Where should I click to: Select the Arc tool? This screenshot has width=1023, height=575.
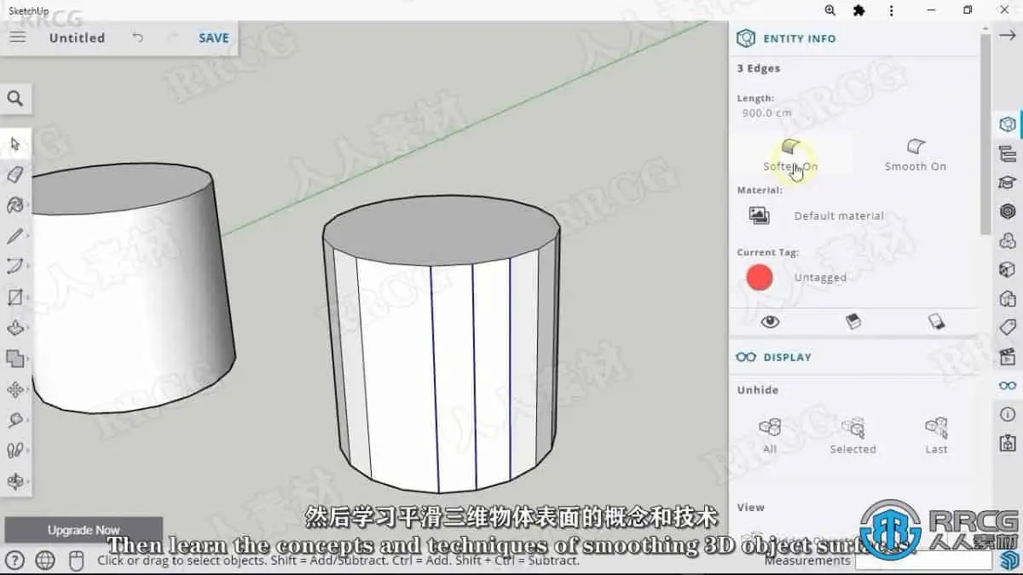[x=15, y=267]
